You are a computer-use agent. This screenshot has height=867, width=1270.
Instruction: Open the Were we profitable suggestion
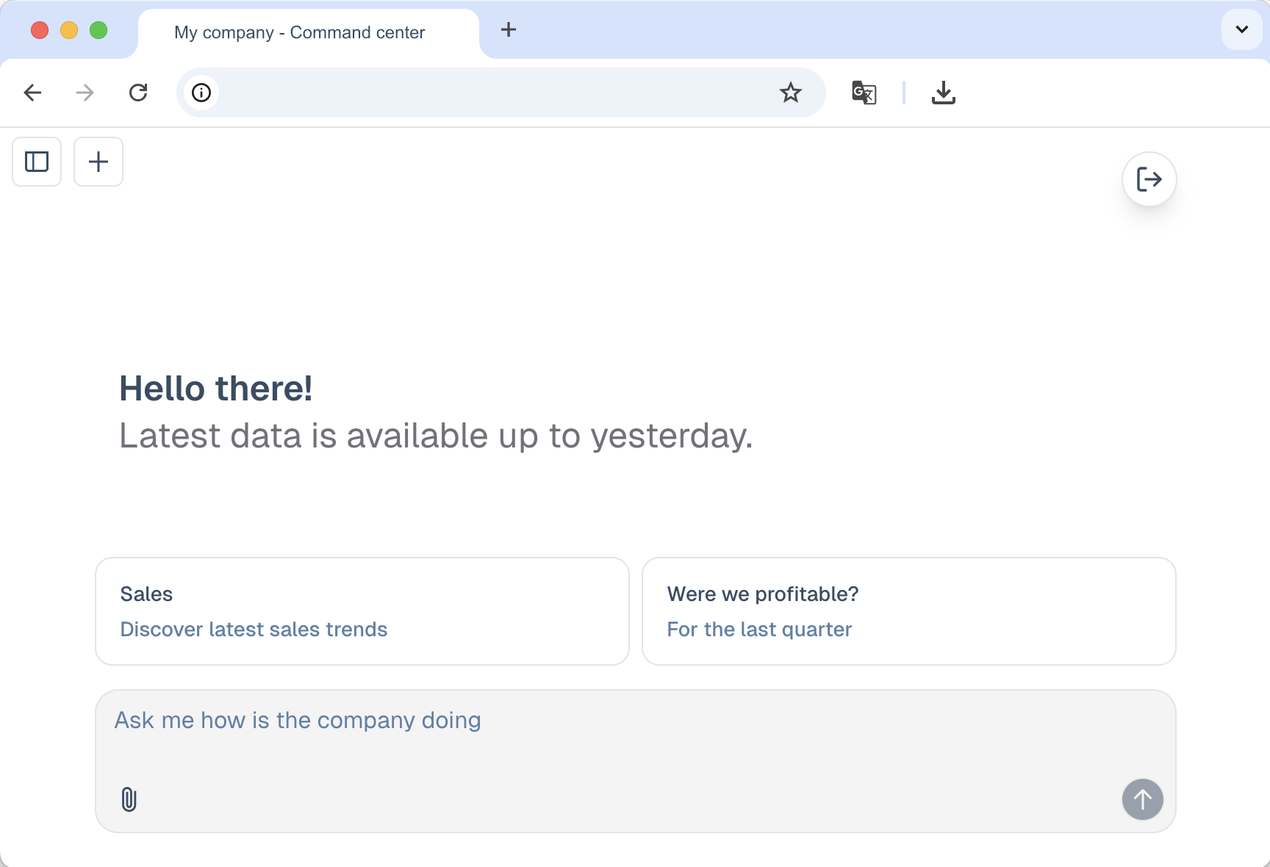(908, 611)
